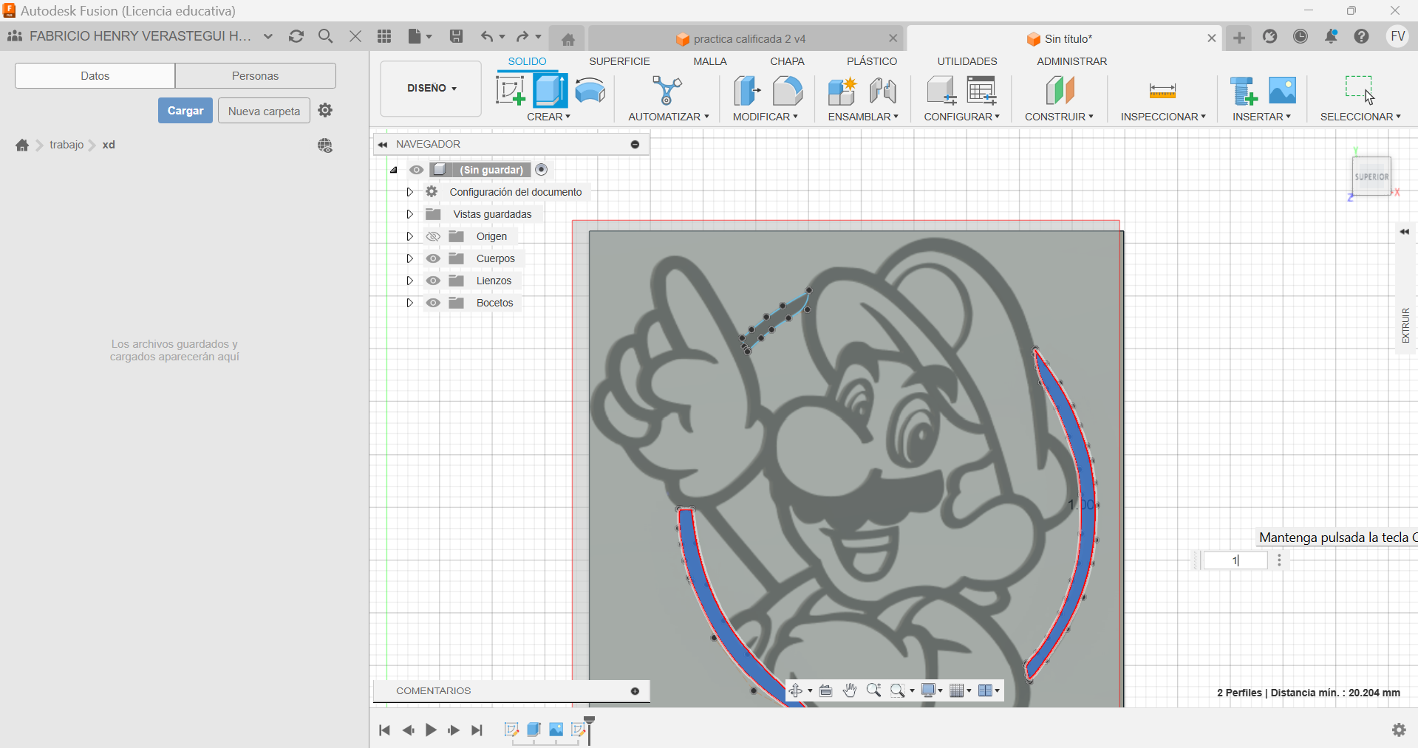
Task: Open the notifications bell icon
Action: click(1331, 36)
